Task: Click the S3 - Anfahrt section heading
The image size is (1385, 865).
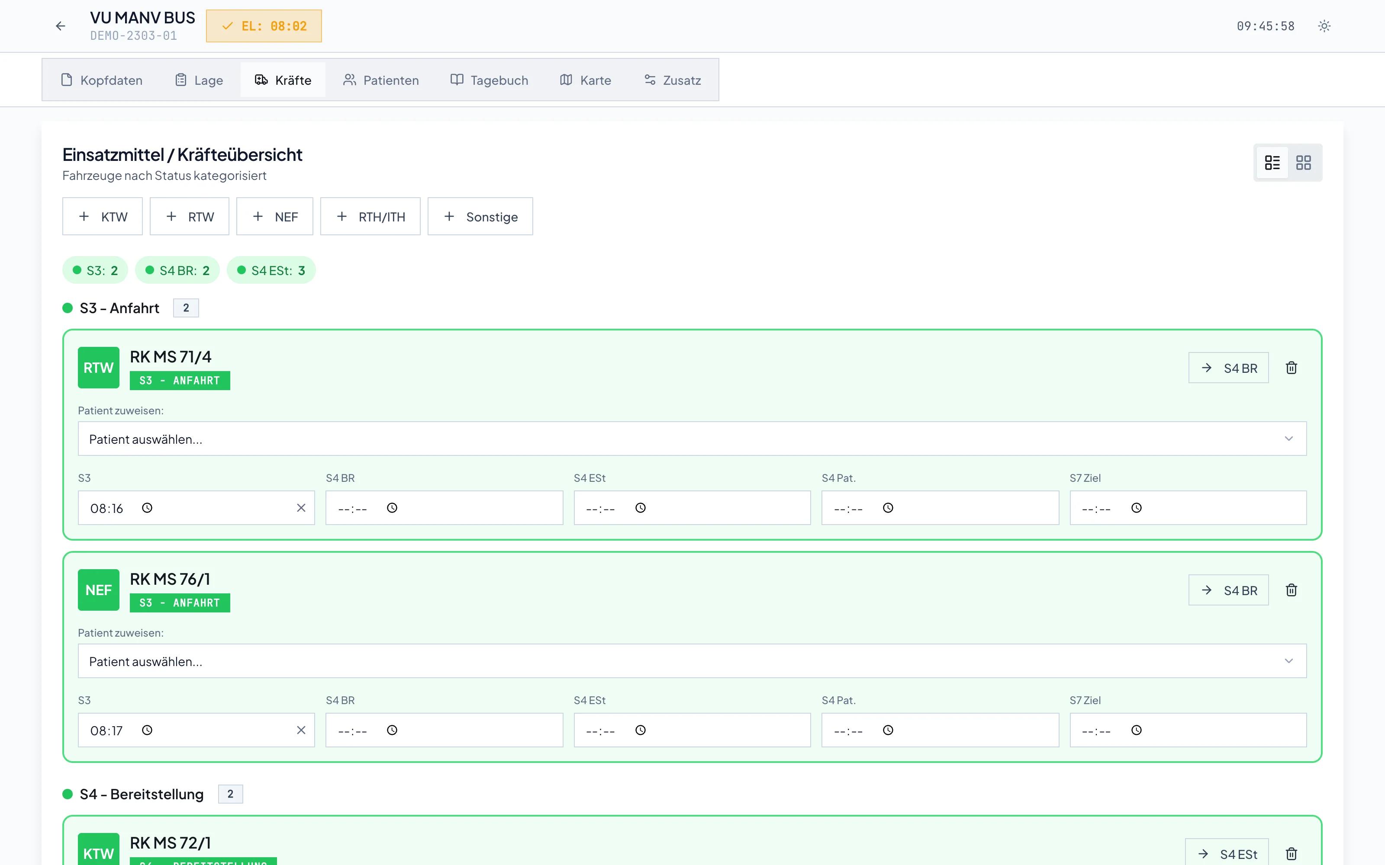Action: pyautogui.click(x=119, y=308)
